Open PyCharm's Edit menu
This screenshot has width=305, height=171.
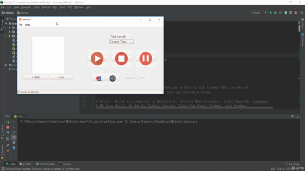coord(10,7)
